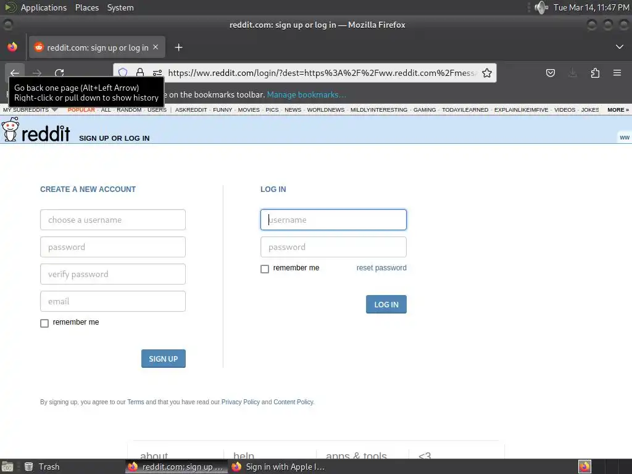632x474 pixels.
Task: Click the Firefox icon at bottom-right panel
Action: [x=584, y=467]
